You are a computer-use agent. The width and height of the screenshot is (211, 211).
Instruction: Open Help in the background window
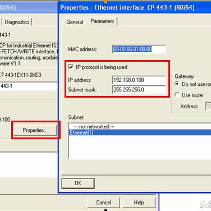pos(139,203)
